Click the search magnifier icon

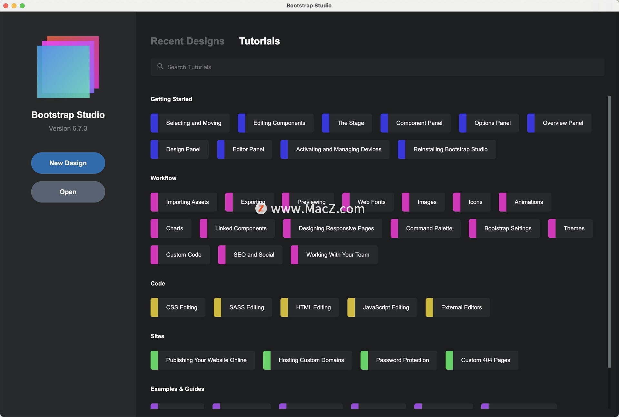pyautogui.click(x=160, y=66)
